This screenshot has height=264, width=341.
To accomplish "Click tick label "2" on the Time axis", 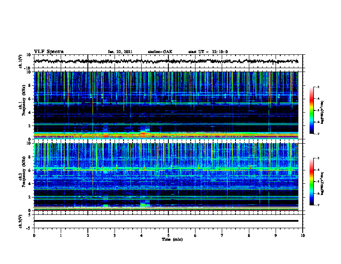I will [88, 236].
